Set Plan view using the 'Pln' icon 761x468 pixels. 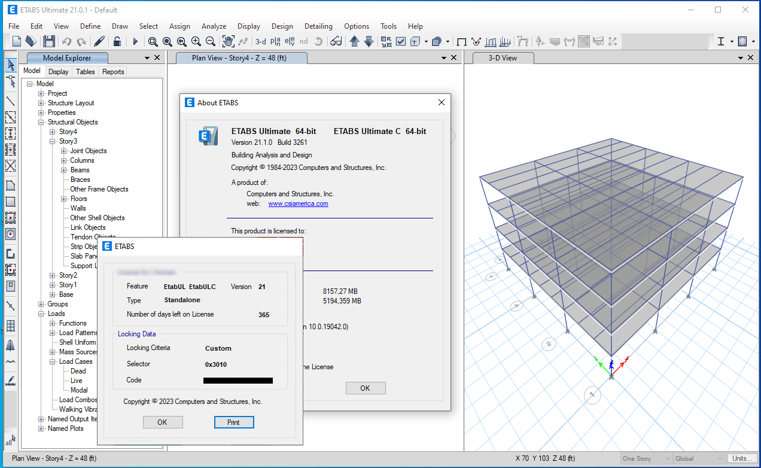click(275, 41)
